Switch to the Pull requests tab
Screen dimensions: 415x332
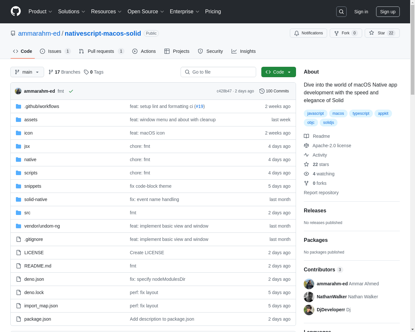(x=101, y=51)
